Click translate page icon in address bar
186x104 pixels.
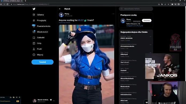pos(162,4)
